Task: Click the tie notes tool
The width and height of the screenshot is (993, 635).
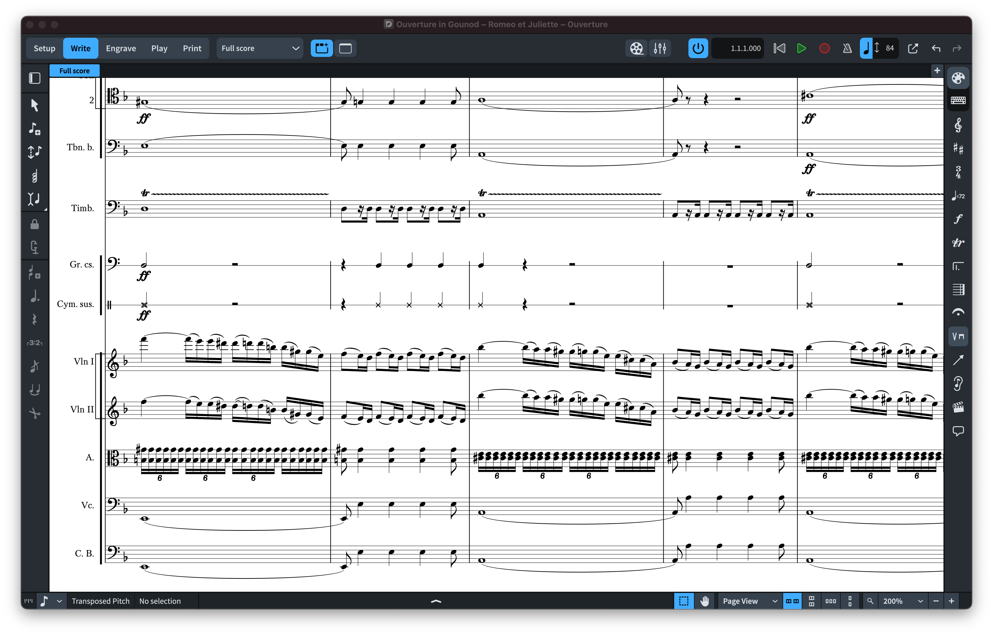Action: tap(35, 389)
